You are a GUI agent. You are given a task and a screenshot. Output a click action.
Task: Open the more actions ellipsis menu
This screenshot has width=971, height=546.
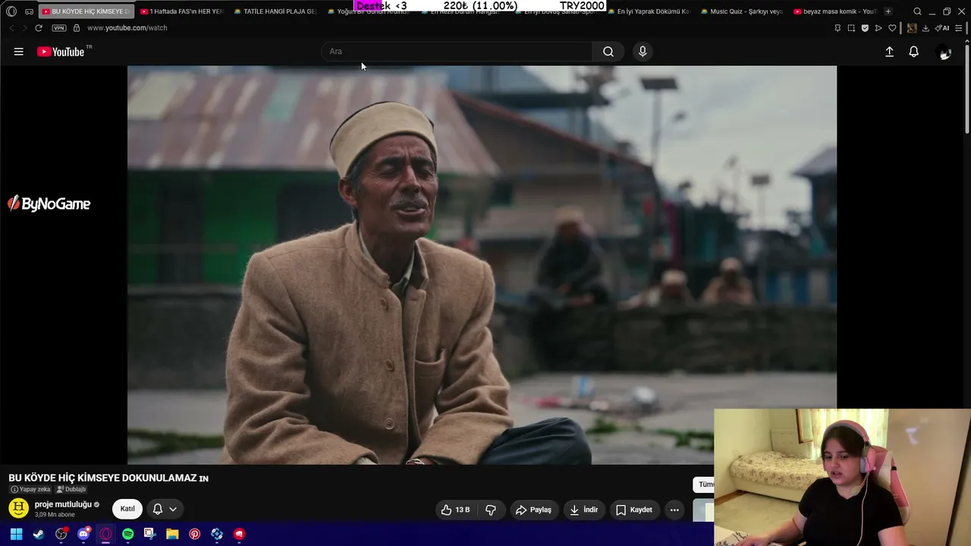(x=674, y=510)
